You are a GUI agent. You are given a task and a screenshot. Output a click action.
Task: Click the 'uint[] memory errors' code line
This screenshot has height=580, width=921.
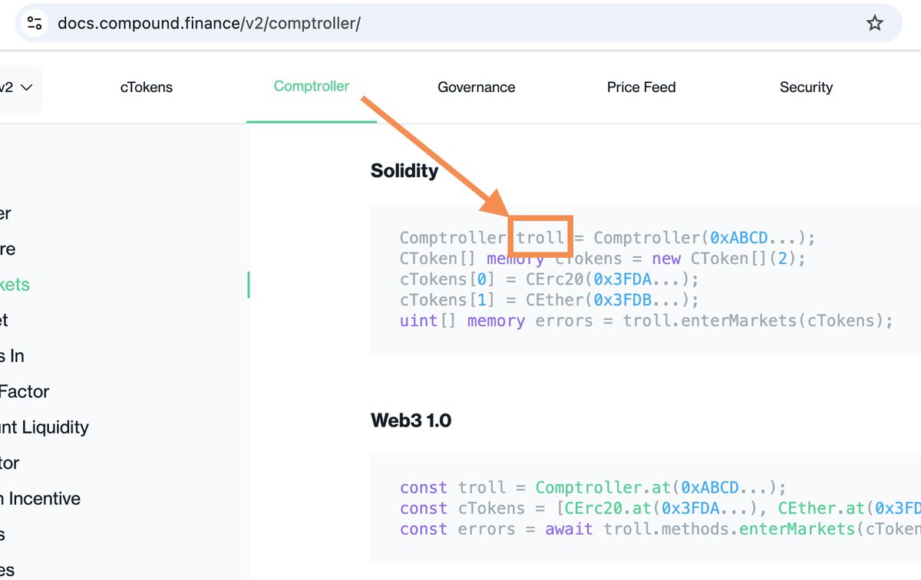pyautogui.click(x=646, y=321)
